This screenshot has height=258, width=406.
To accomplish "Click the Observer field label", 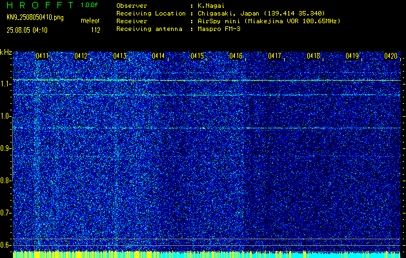I will pyautogui.click(x=132, y=6).
